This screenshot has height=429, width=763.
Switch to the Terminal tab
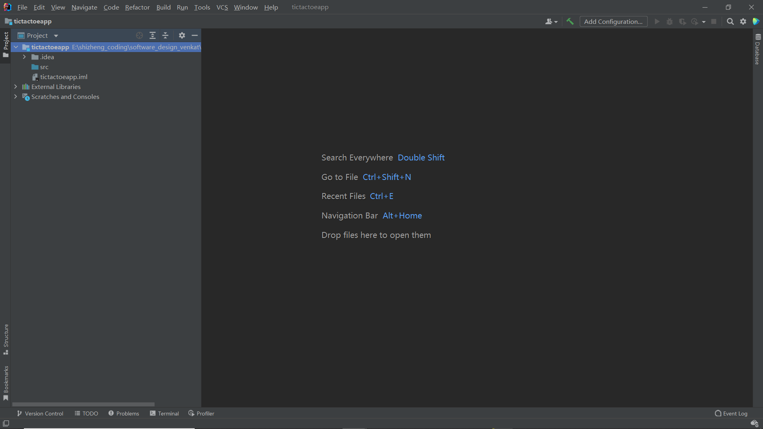tap(165, 414)
